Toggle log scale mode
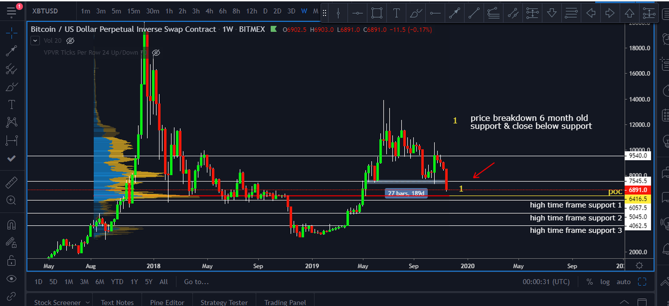This screenshot has height=306, width=669. point(605,282)
